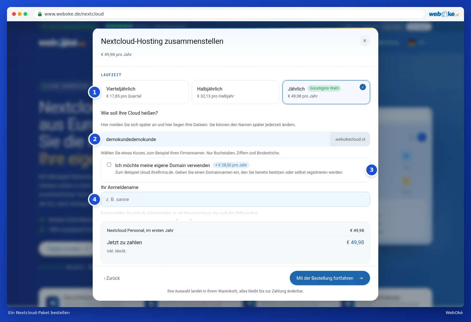Click the Jetzt zu zahlen amount € 49,98
Image resolution: width=471 pixels, height=322 pixels.
pos(355,242)
